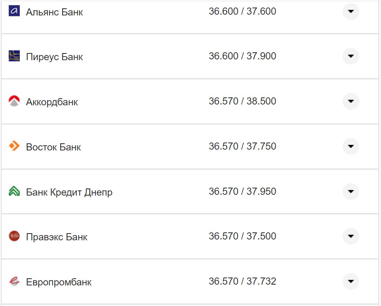Expand the Правэкс Банк dropdown arrow
The height and width of the screenshot is (306, 381).
(351, 236)
